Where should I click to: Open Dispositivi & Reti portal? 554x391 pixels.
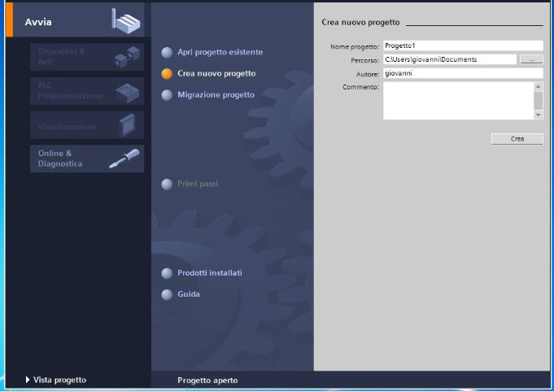[x=87, y=57]
